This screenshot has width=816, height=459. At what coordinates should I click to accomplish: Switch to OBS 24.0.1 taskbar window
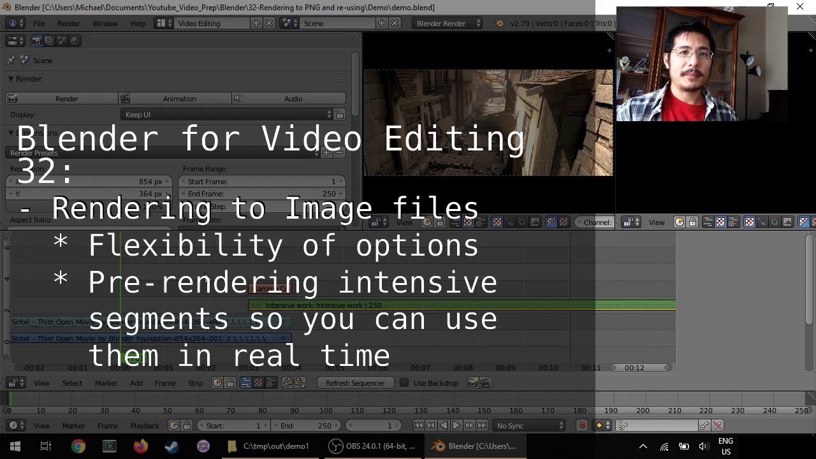372,446
